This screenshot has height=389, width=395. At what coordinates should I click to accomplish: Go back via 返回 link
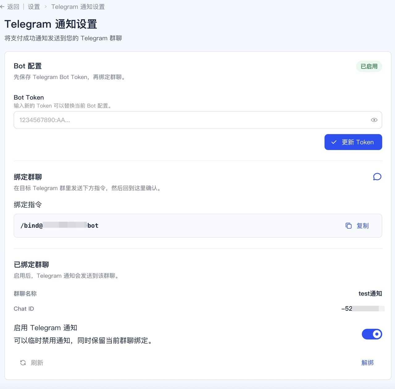(13, 7)
